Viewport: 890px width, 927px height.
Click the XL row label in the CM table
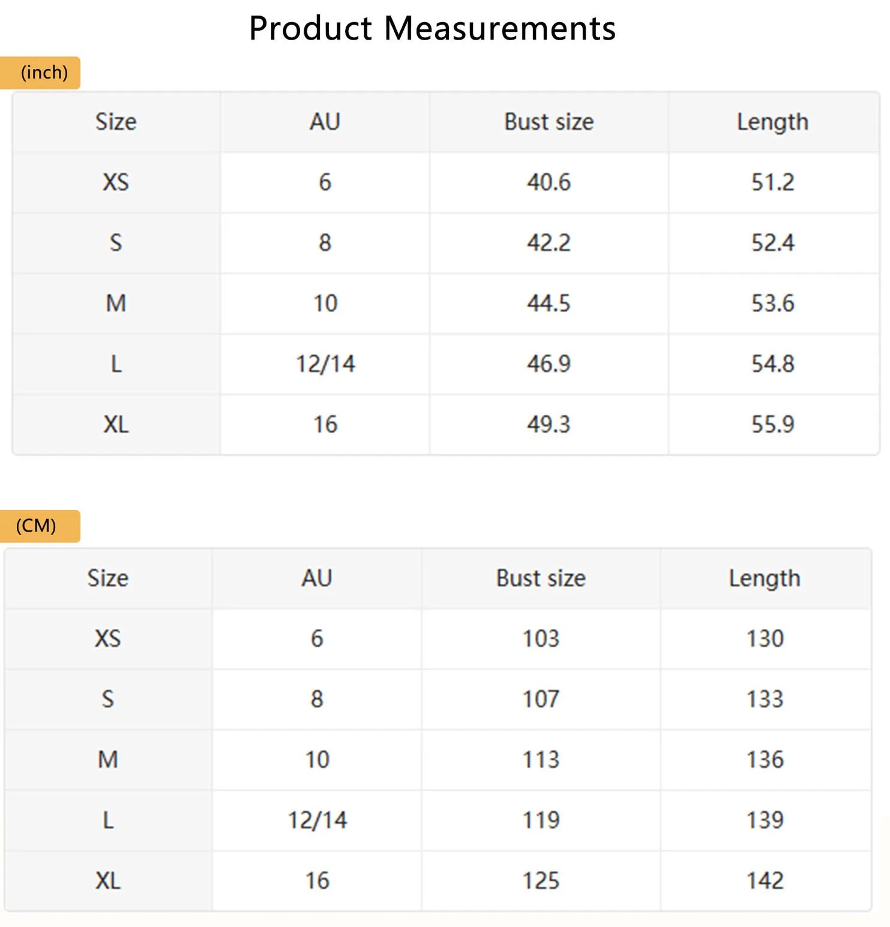[x=108, y=881]
